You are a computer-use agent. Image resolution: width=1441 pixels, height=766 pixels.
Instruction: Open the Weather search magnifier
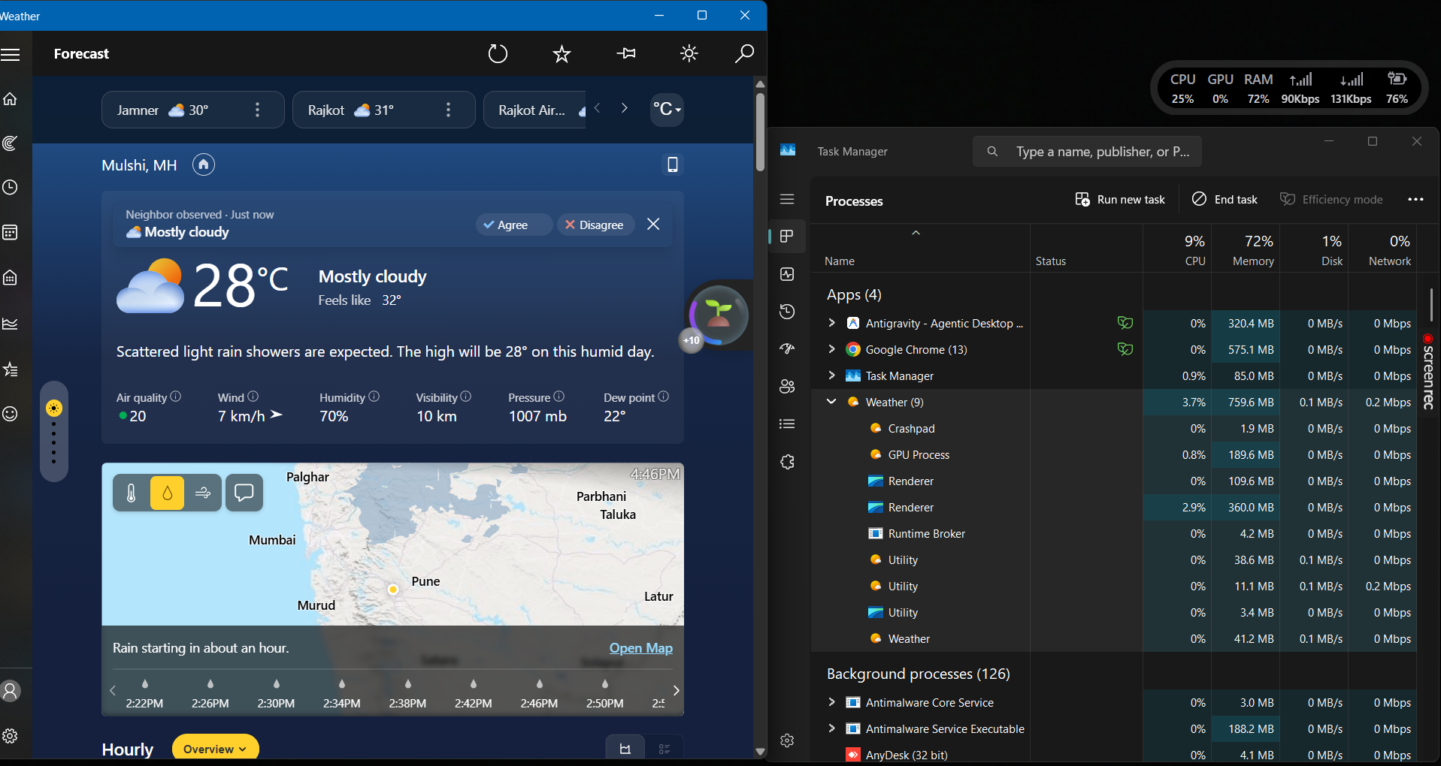744,53
